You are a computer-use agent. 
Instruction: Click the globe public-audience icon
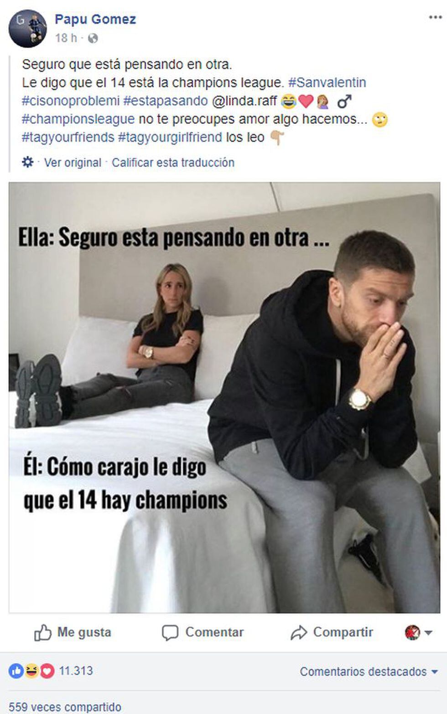click(x=93, y=38)
